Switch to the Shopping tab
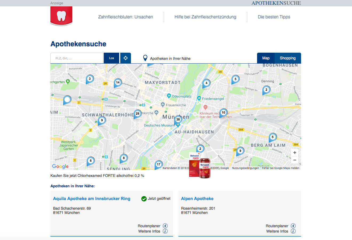352x240 pixels. 287,58
